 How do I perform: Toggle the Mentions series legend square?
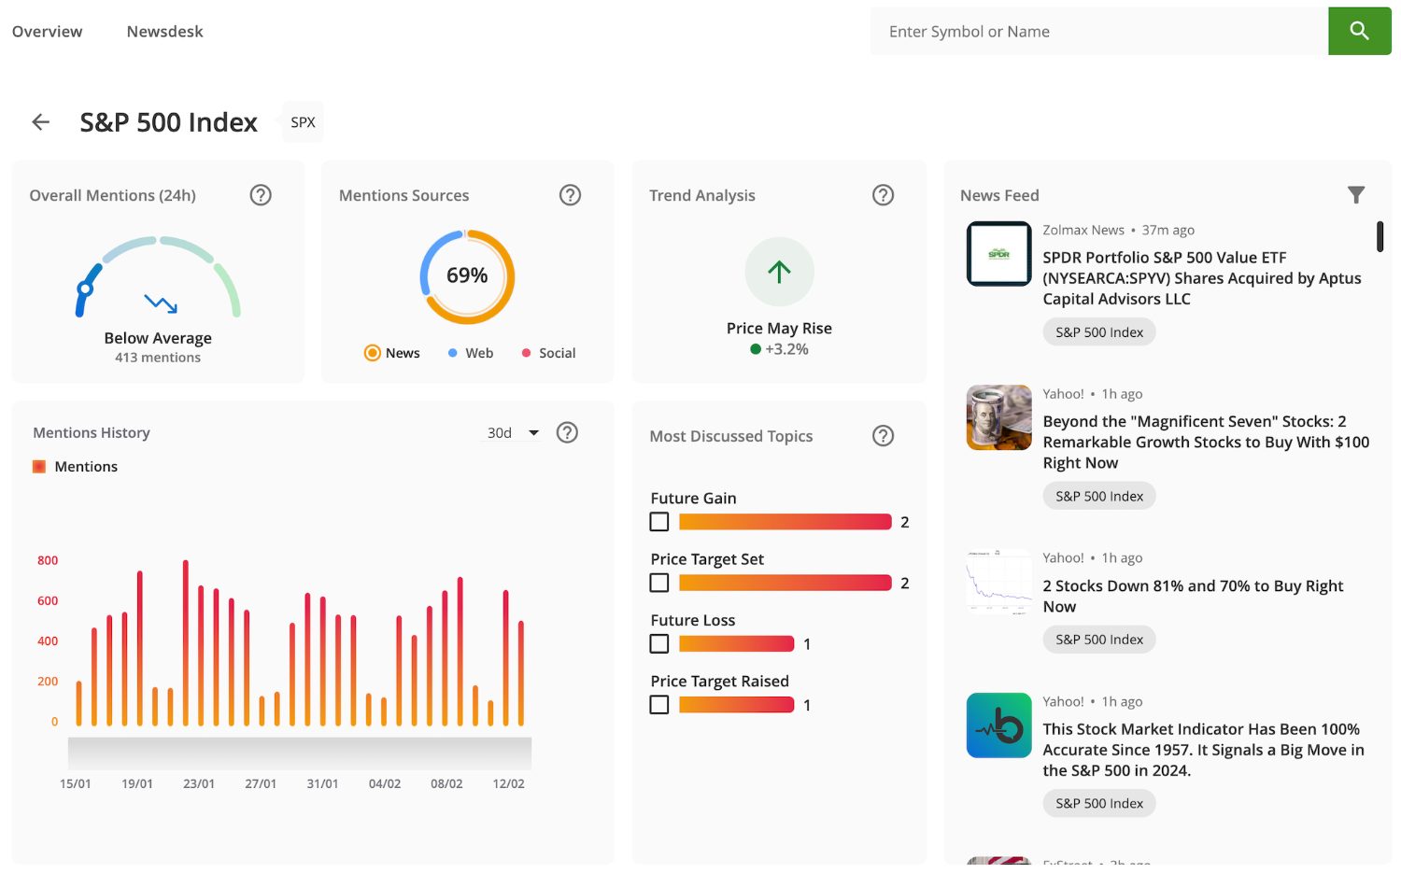(x=39, y=467)
